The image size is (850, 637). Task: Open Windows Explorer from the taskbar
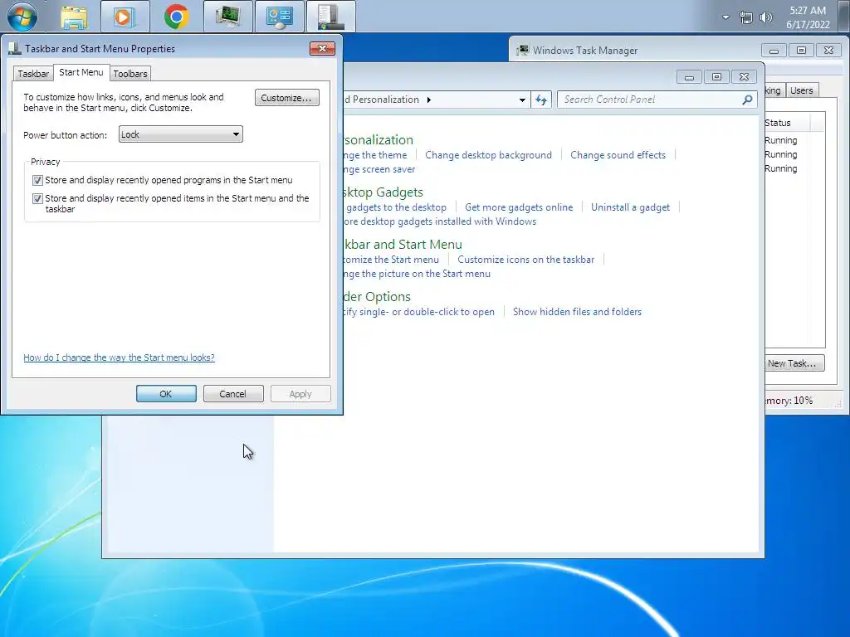(x=74, y=17)
